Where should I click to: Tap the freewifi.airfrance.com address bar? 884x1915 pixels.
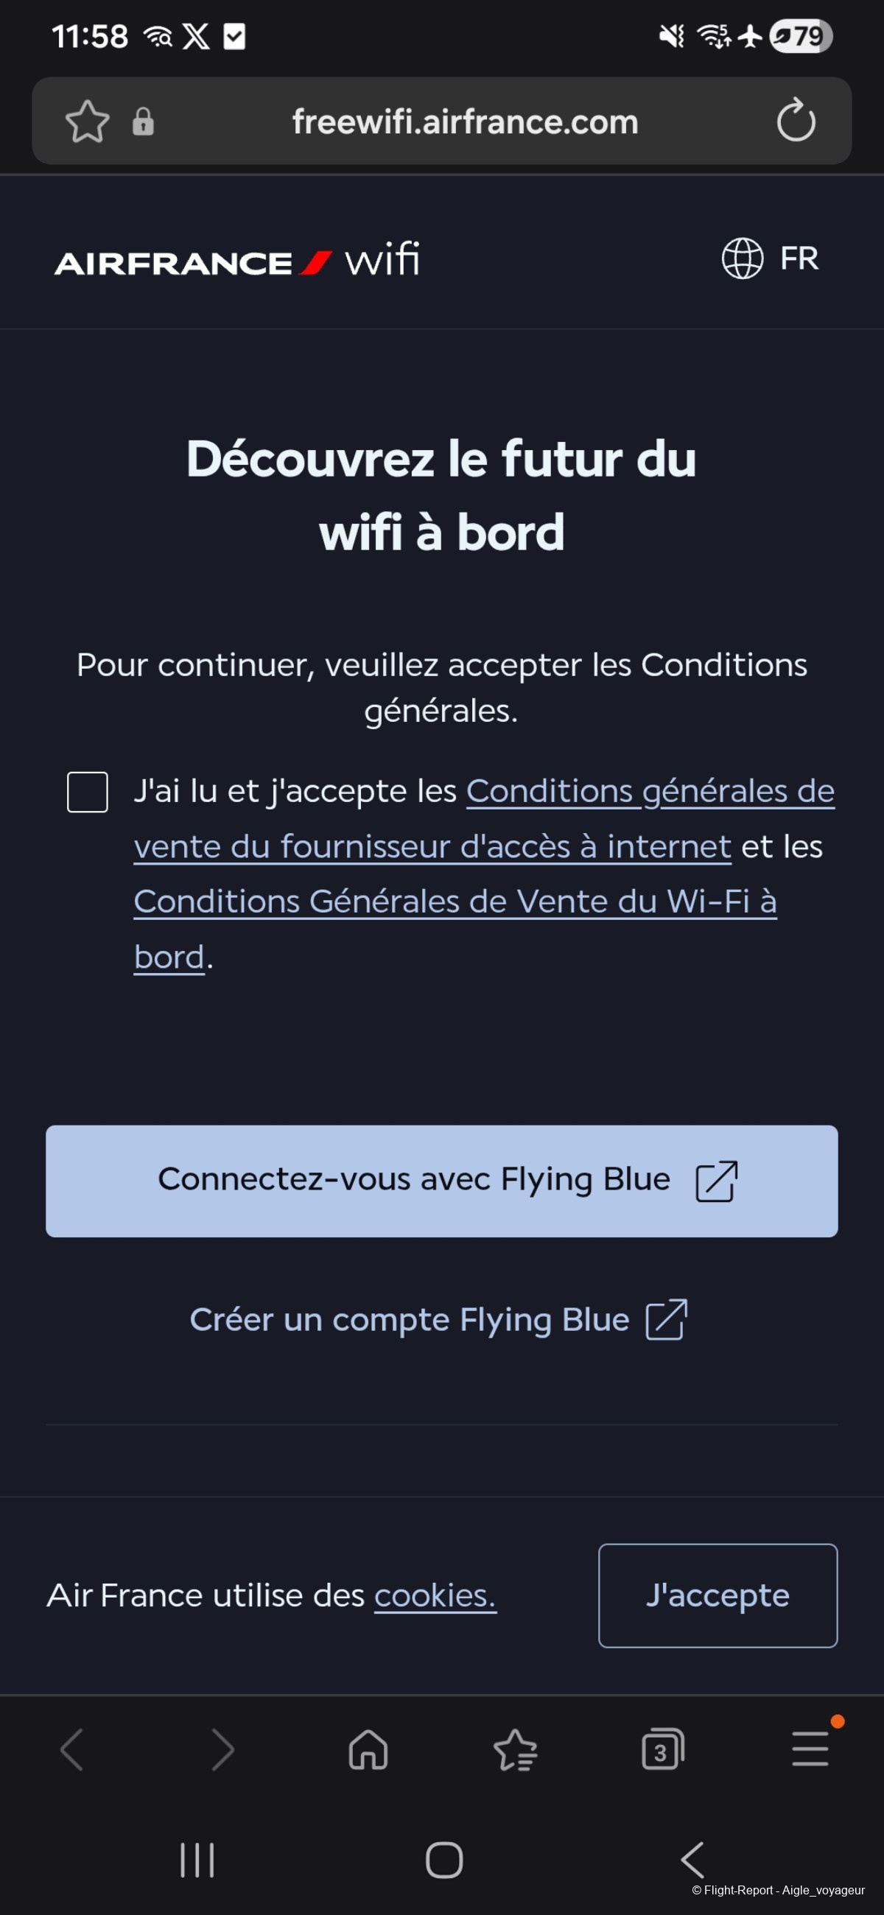[465, 122]
